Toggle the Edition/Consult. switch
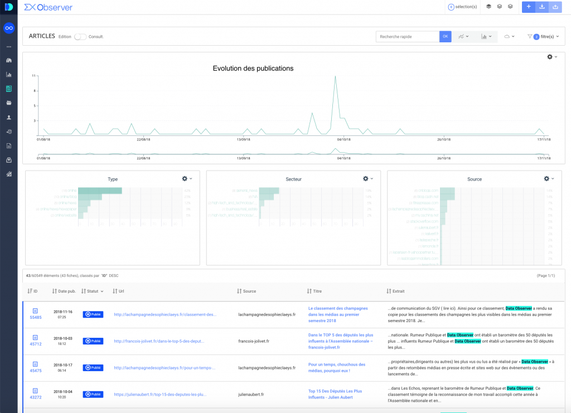571x413 pixels. (80, 37)
